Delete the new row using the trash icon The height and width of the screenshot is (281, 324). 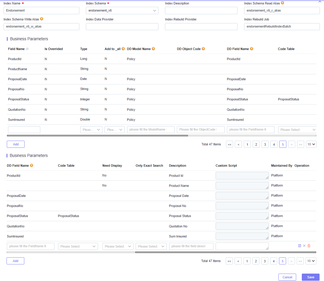click(309, 246)
